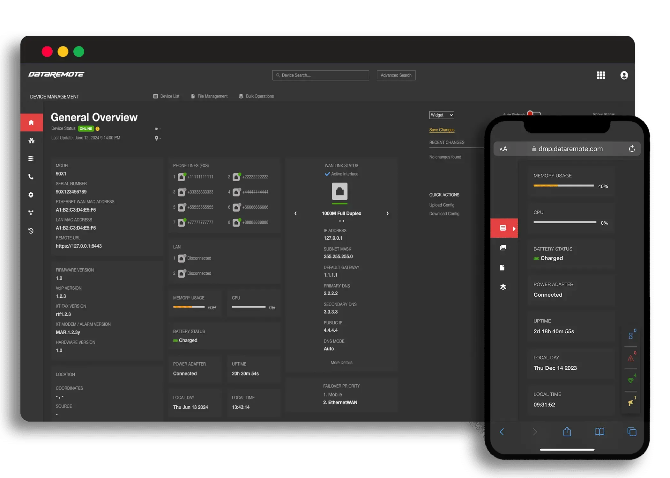Click the Advanced Search button
The height and width of the screenshot is (478, 670).
pyautogui.click(x=396, y=75)
